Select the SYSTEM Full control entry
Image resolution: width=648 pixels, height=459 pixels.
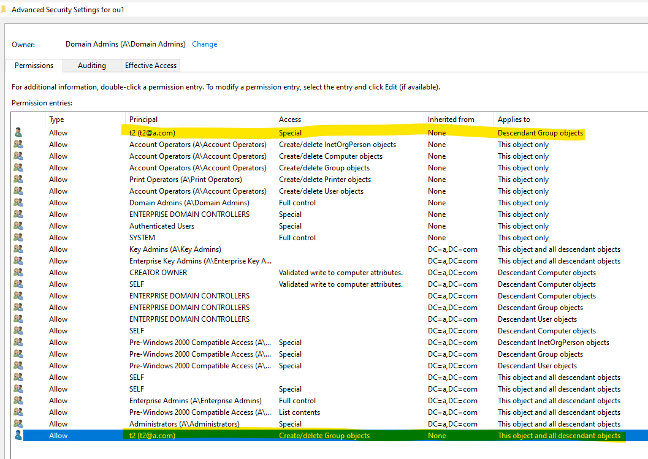pos(330,238)
